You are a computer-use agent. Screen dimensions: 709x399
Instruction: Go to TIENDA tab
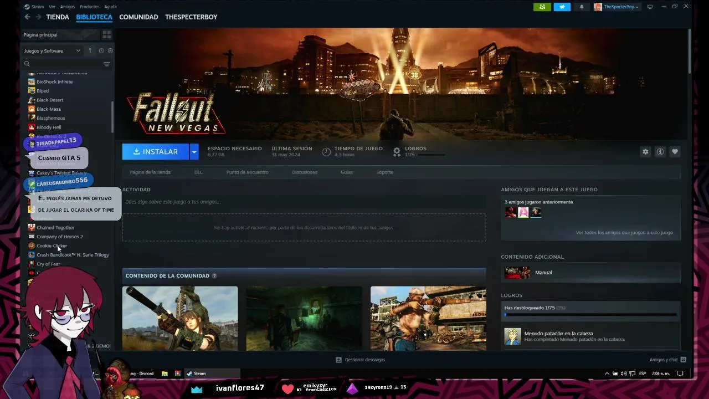point(58,17)
